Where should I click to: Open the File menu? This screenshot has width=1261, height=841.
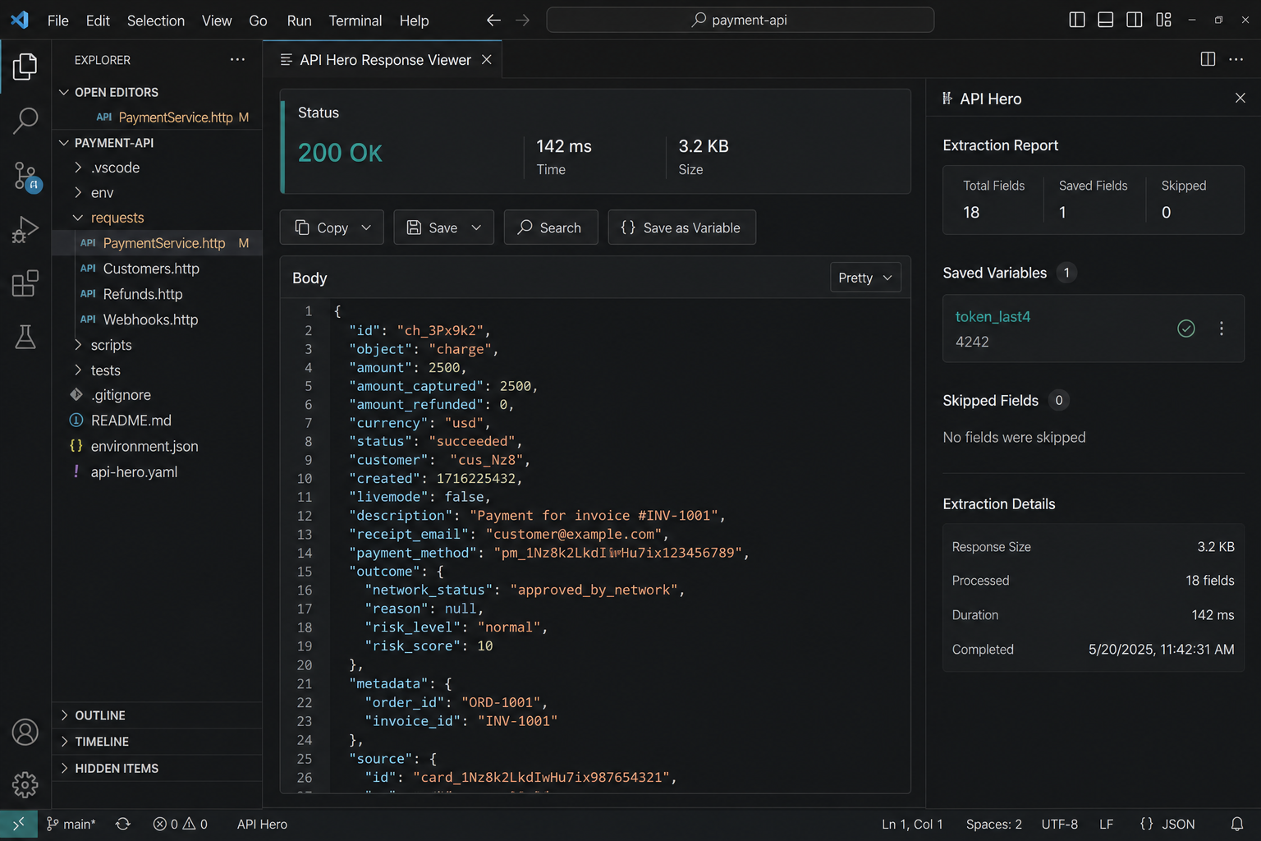pyautogui.click(x=58, y=21)
